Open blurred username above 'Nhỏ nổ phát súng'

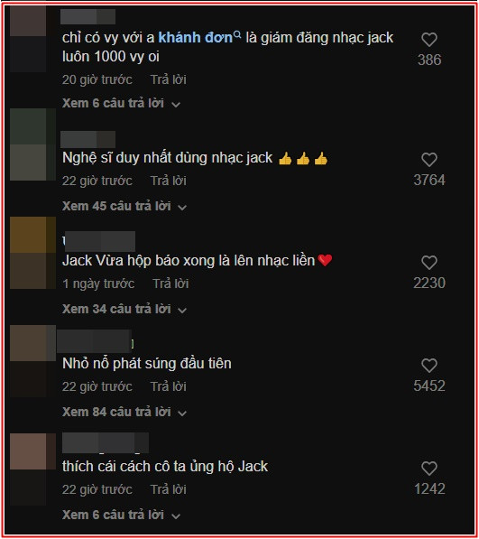95,341
